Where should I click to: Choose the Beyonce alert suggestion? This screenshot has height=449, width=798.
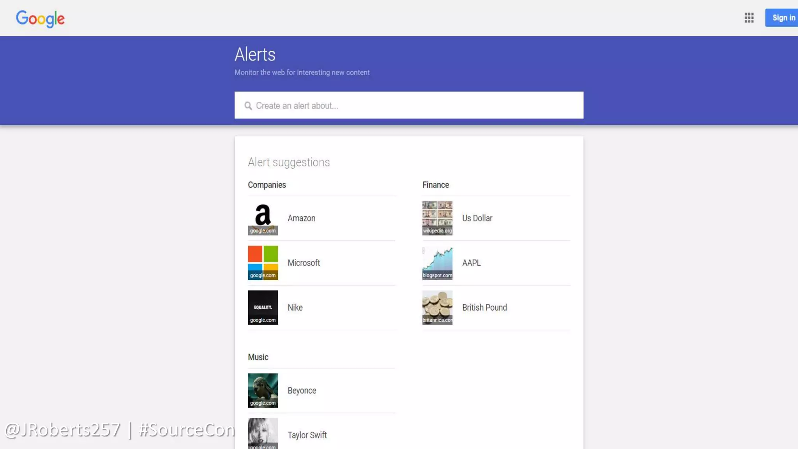[x=302, y=391]
